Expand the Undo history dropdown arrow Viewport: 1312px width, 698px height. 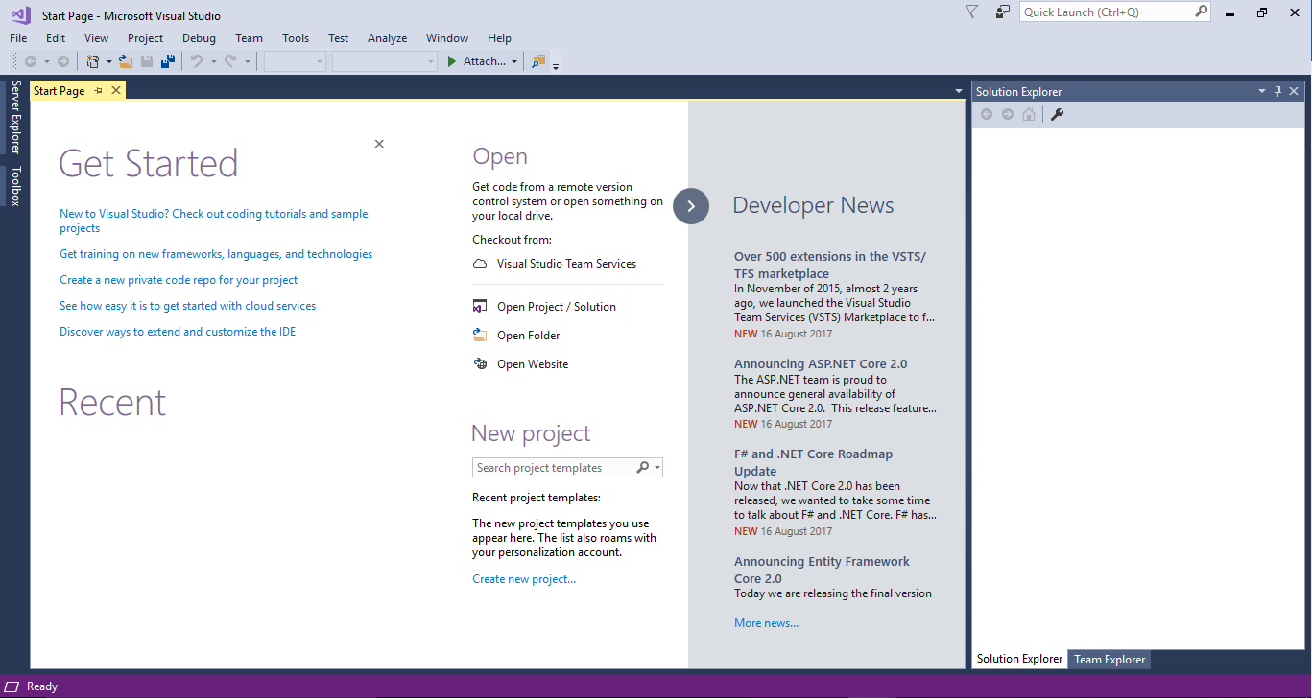pos(213,62)
